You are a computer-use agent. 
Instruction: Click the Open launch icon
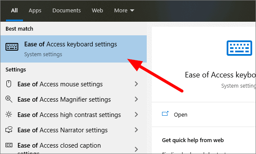[165, 114]
